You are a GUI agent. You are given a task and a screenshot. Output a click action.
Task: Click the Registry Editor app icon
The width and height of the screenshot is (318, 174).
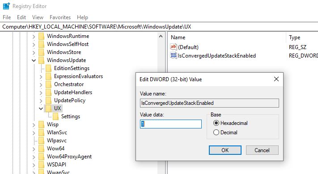tap(6, 6)
